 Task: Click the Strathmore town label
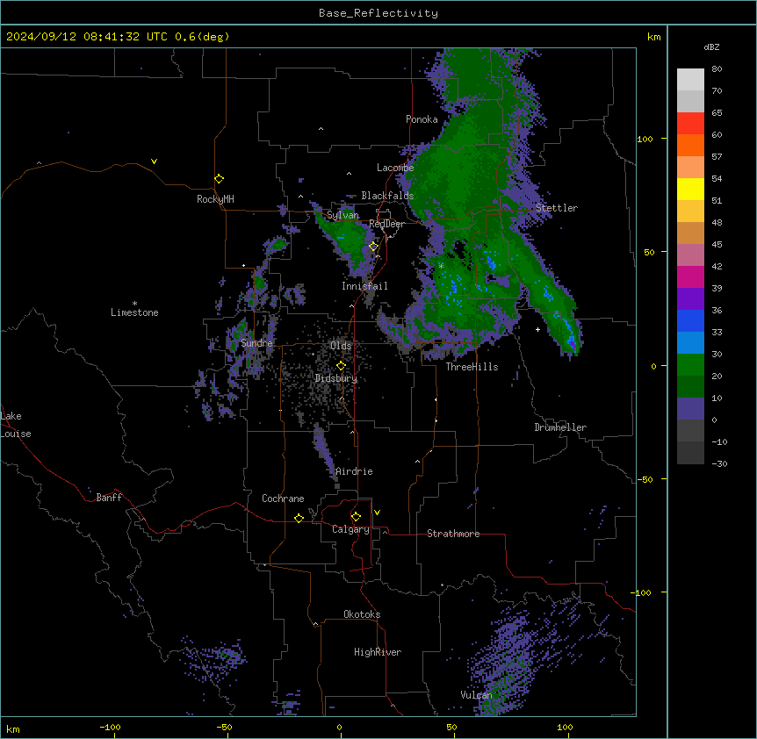click(x=453, y=534)
